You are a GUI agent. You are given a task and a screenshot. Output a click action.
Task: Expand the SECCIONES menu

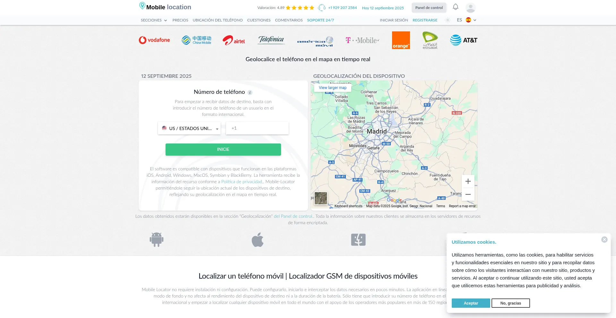154,20
